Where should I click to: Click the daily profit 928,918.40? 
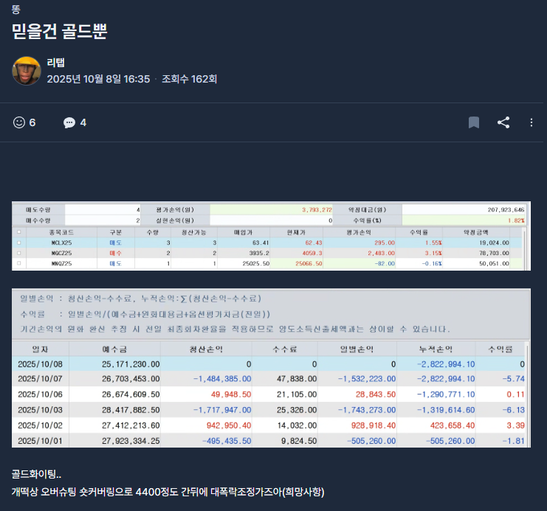click(x=376, y=425)
